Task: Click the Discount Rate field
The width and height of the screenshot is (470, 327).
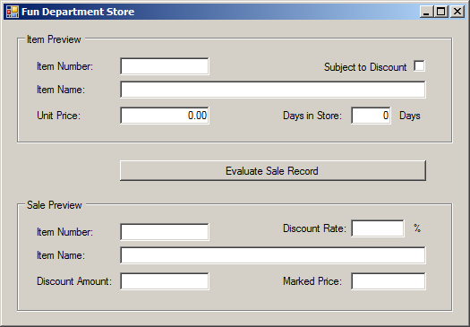Action: (378, 228)
